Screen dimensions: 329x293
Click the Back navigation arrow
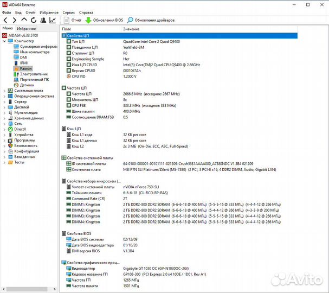click(x=5, y=20)
